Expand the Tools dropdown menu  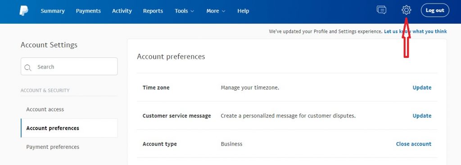coord(184,11)
